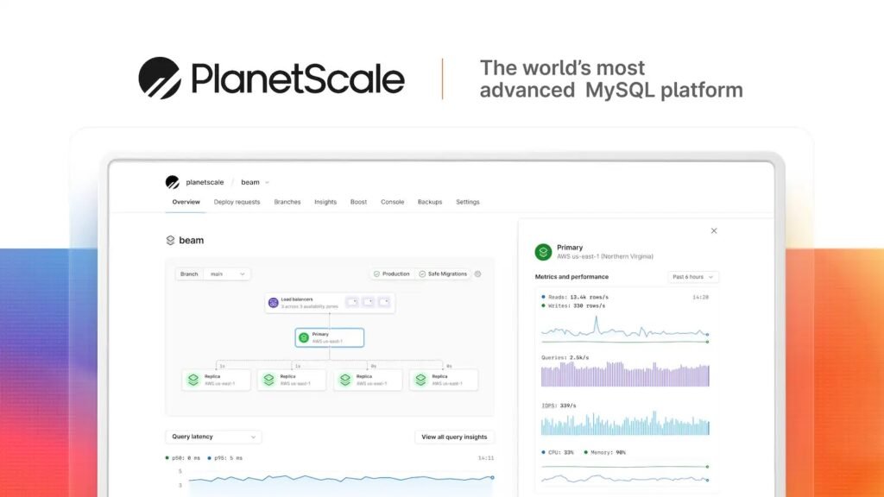The width and height of the screenshot is (884, 497).
Task: Click View all query insights
Action: tap(454, 437)
